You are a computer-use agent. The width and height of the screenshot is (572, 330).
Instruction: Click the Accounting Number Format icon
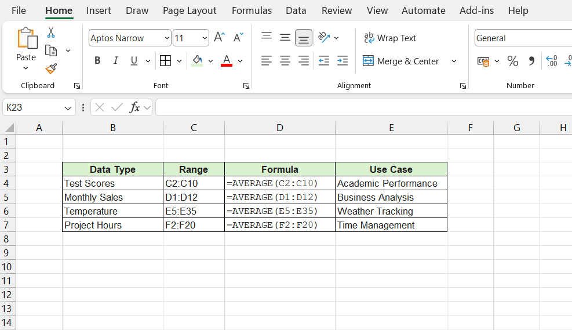tap(483, 61)
